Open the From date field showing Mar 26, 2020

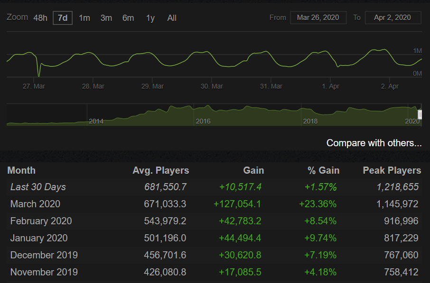[318, 17]
